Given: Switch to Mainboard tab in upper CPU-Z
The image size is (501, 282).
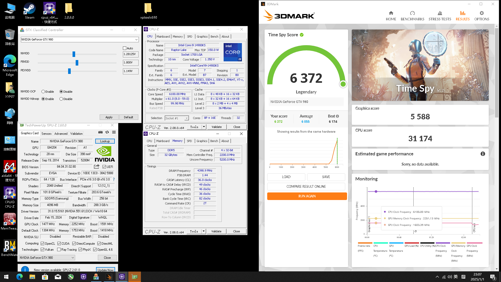Looking at the screenshot, I should [x=163, y=37].
